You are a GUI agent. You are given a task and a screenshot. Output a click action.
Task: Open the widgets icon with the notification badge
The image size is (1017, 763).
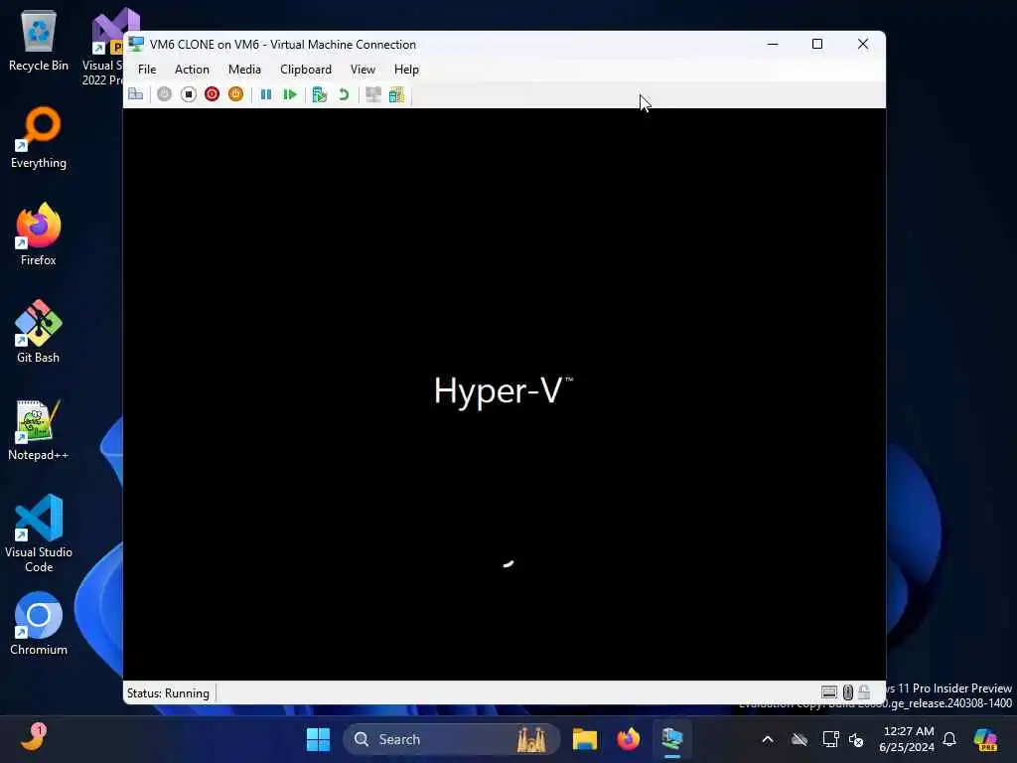pos(33,738)
